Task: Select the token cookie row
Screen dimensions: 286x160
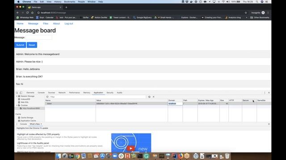Action: [x=158, y=104]
